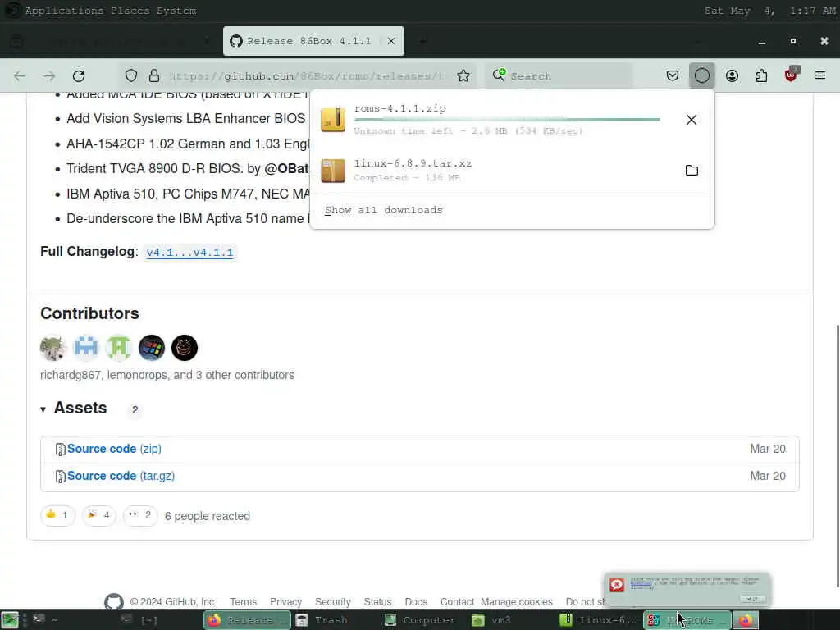Viewport: 840px width, 630px height.
Task: Toggle eyes reaction with 2
Action: 140,515
